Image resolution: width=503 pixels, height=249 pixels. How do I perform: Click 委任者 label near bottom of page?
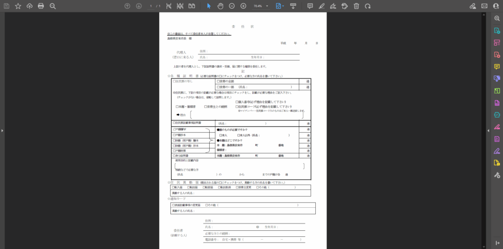click(178, 230)
